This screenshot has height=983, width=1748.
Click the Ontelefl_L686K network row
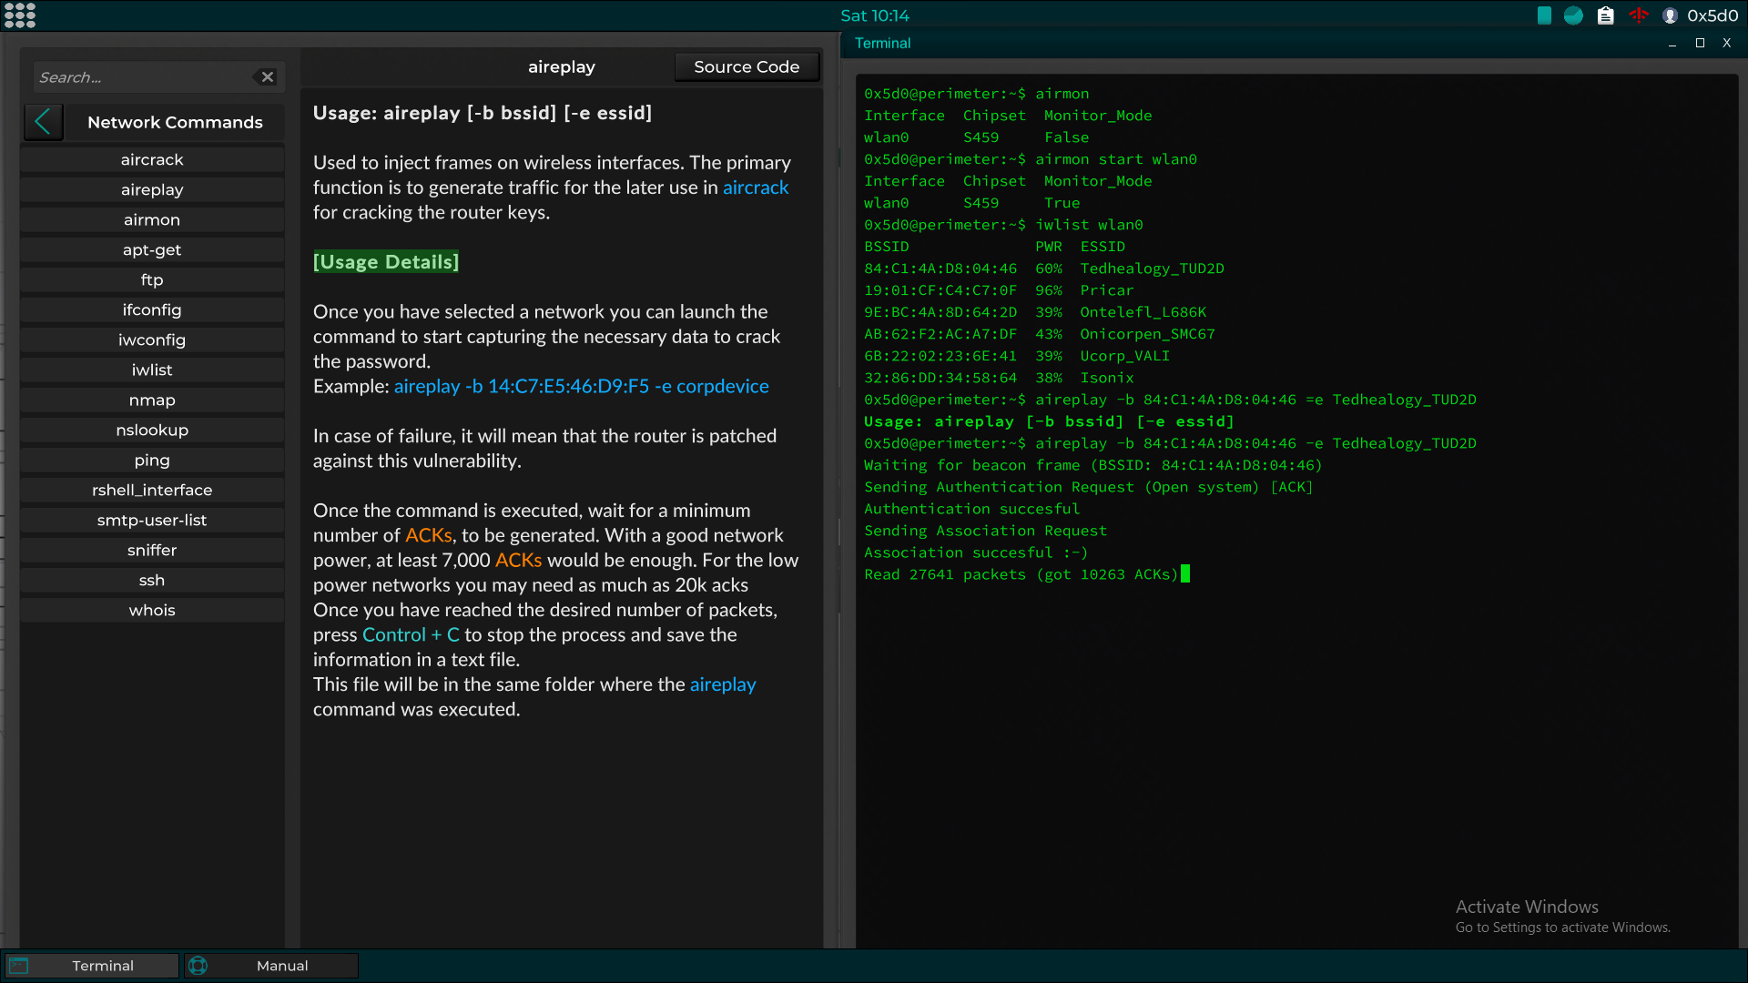[x=1035, y=312]
